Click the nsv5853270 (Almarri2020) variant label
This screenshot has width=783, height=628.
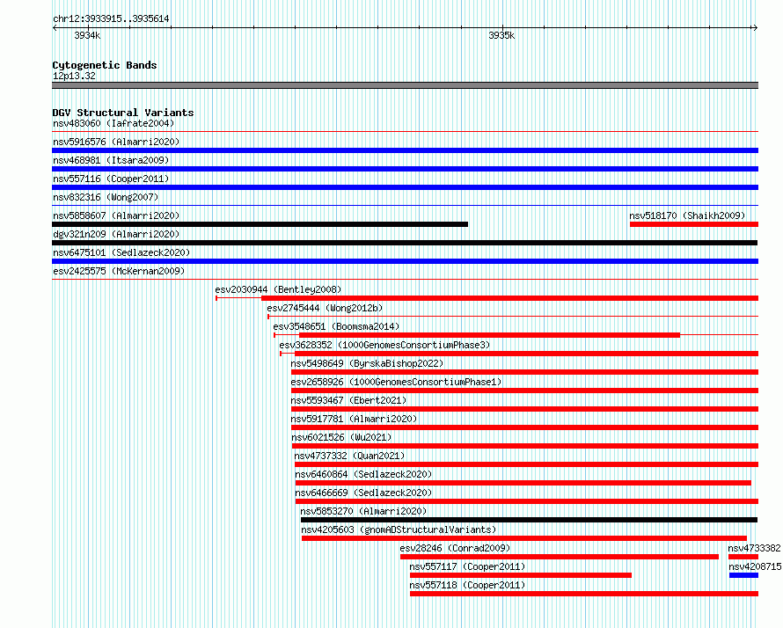coord(363,511)
